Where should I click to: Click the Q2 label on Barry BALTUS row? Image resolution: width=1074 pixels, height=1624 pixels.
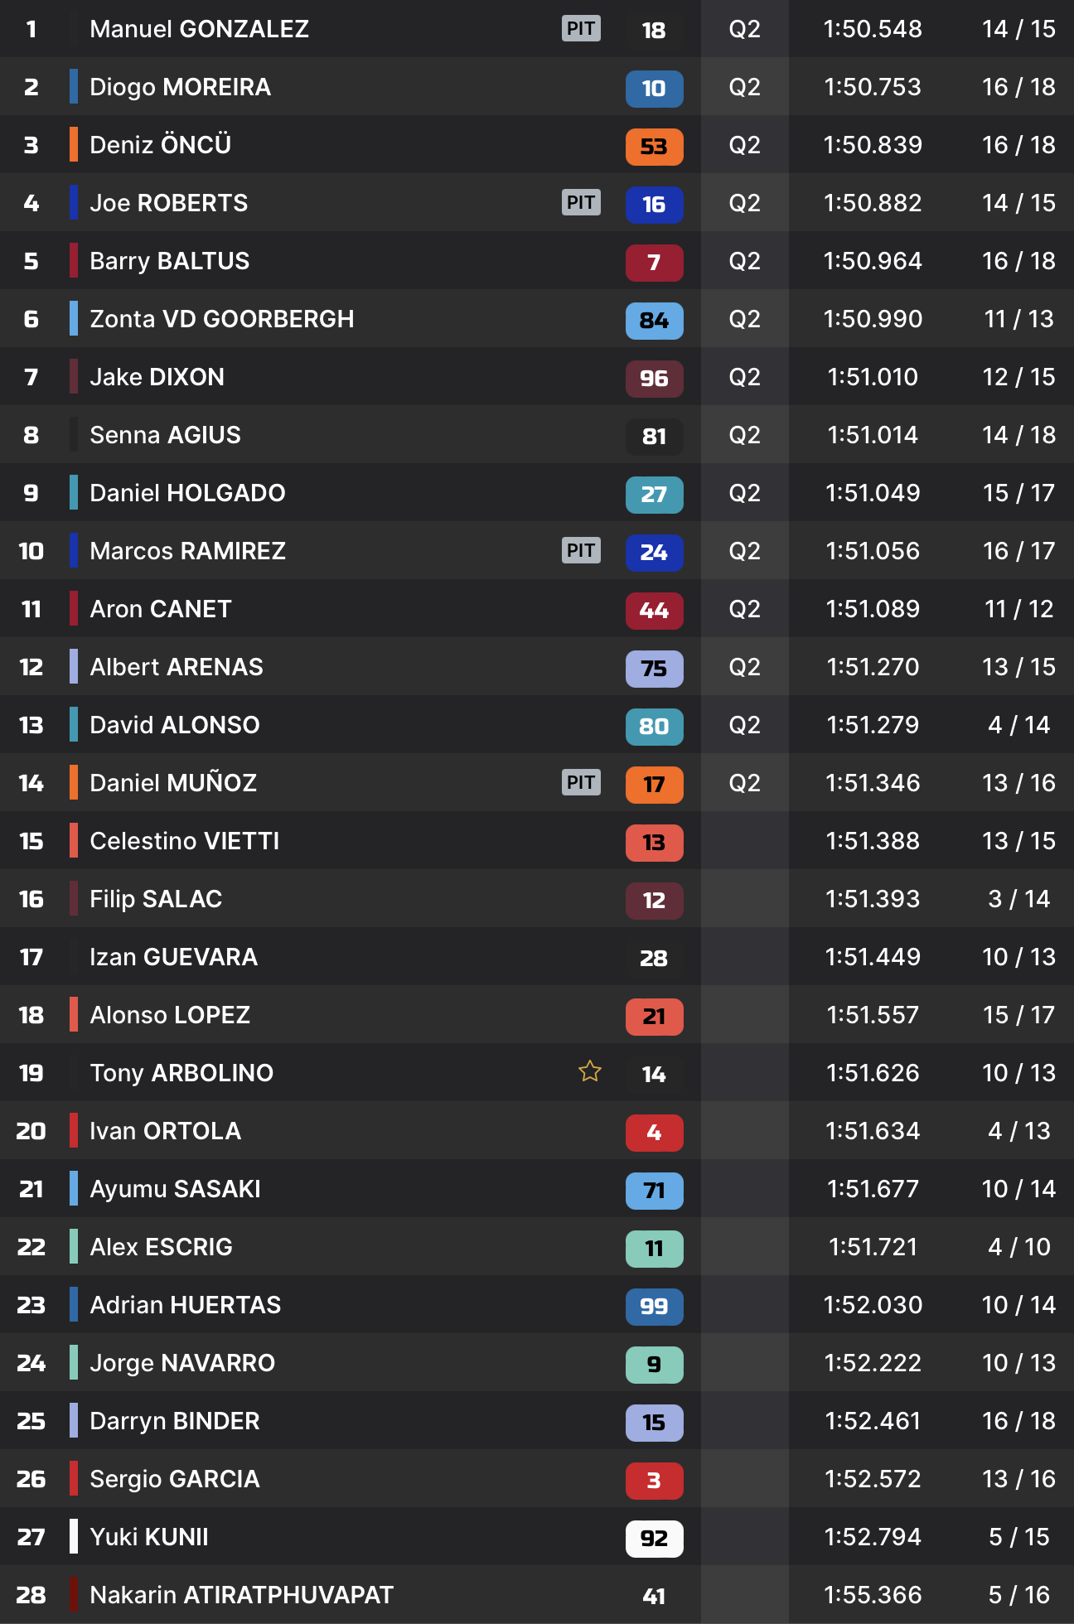(x=744, y=261)
